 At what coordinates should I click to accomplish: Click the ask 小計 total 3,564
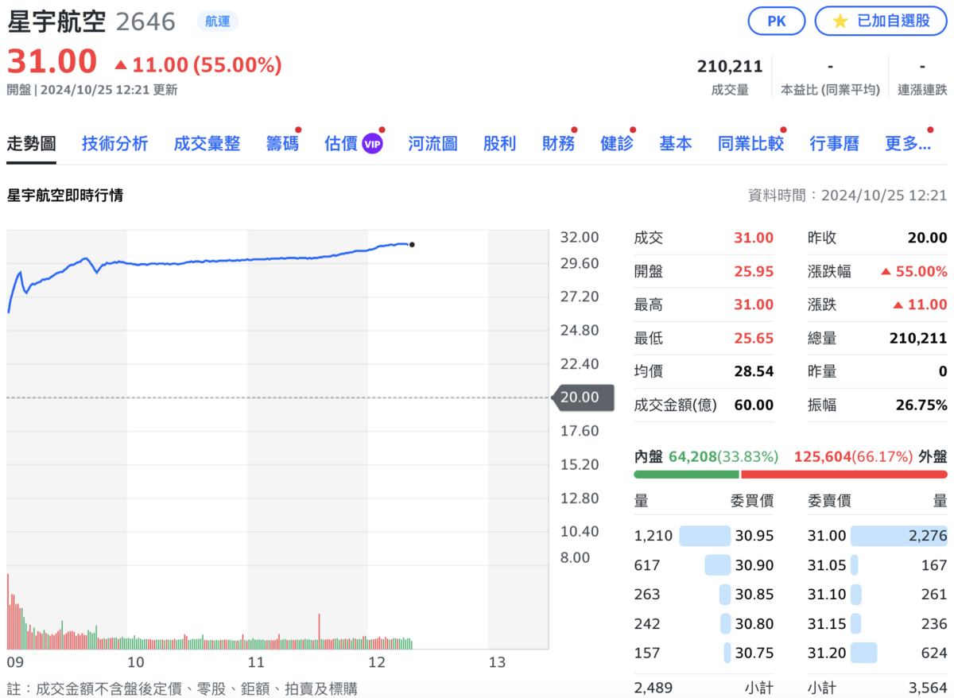[x=929, y=688]
